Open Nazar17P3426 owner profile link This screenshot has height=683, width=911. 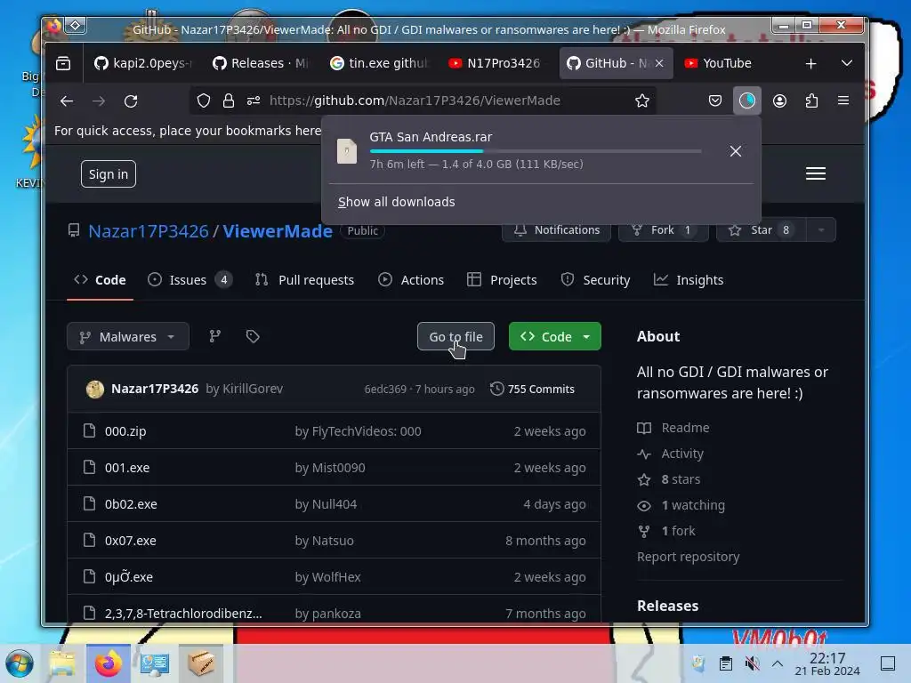(x=149, y=231)
